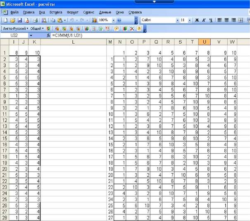This screenshot has height=221, width=250.
Task: Click the Общий dictionary button
Action: coord(37,28)
